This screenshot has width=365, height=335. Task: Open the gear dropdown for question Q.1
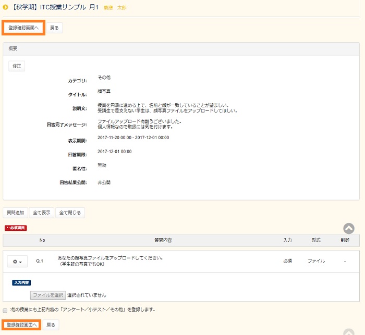coord(17,261)
